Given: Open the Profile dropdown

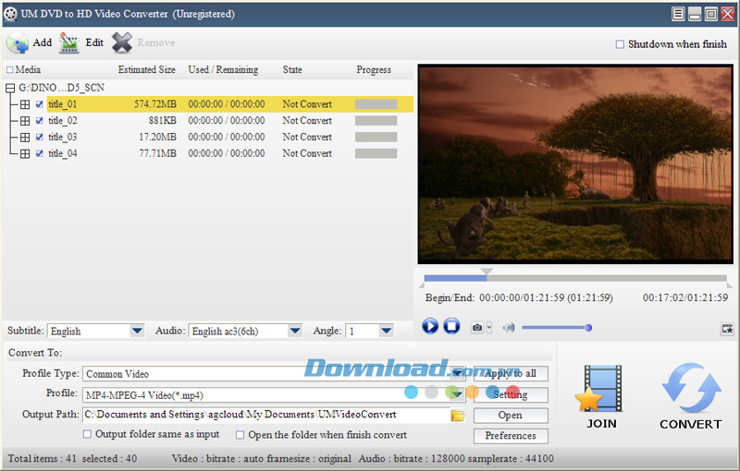Looking at the screenshot, I should tap(457, 394).
